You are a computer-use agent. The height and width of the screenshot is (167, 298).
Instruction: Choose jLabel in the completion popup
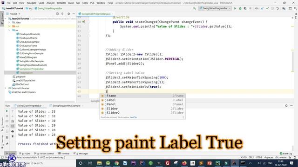pyautogui.click(x=142, y=100)
